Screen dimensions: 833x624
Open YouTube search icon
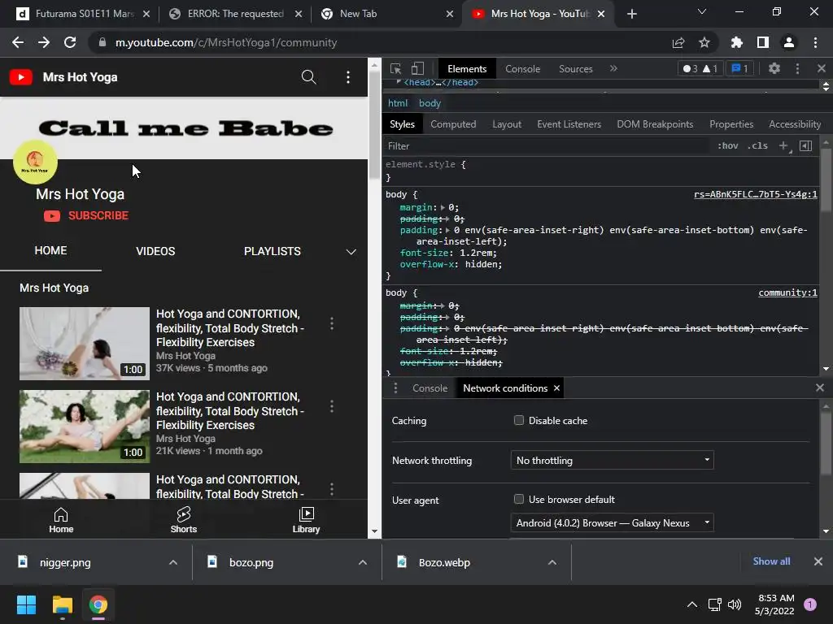click(308, 77)
